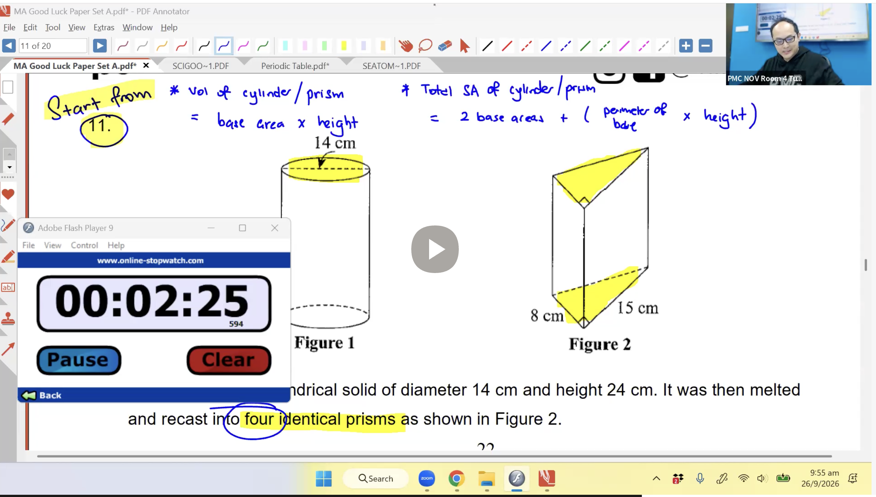Choose the cyan highlighter
876x497 pixels.
tap(285, 46)
